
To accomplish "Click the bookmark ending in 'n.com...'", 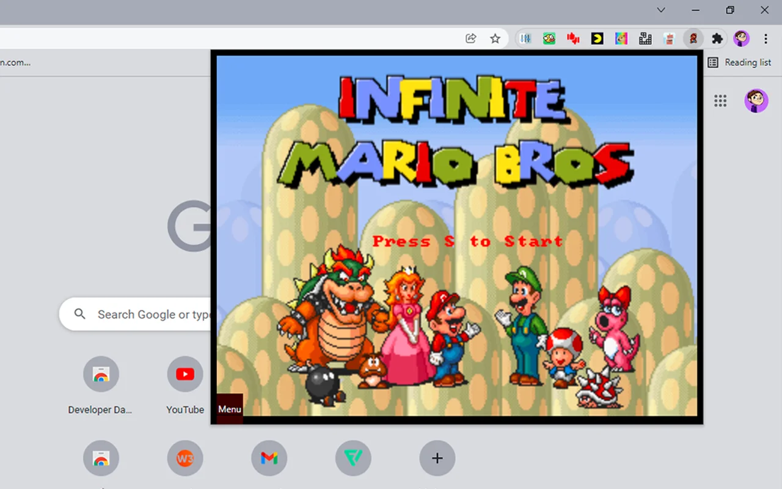I will [15, 62].
